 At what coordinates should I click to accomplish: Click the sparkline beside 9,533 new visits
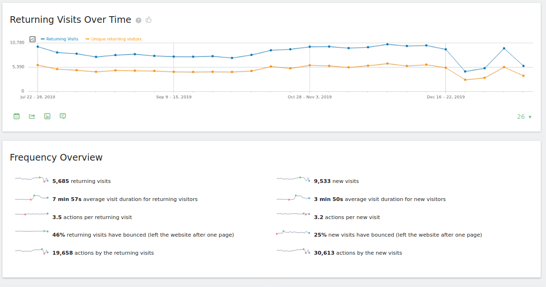click(293, 179)
